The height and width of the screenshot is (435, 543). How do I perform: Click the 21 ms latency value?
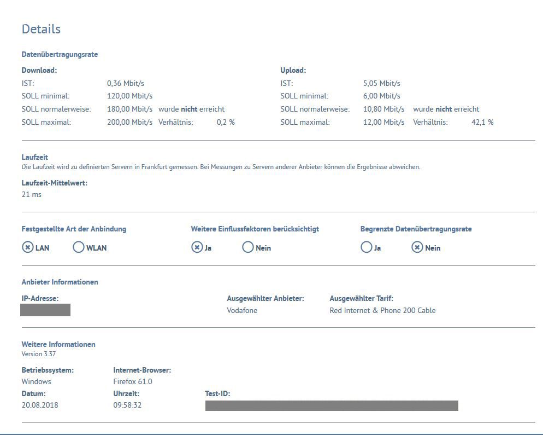(x=32, y=195)
